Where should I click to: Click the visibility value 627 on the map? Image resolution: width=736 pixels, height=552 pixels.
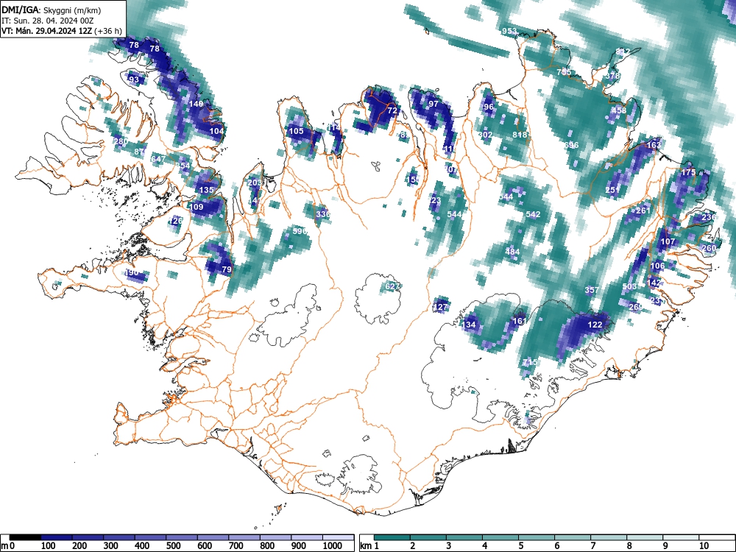click(x=392, y=286)
